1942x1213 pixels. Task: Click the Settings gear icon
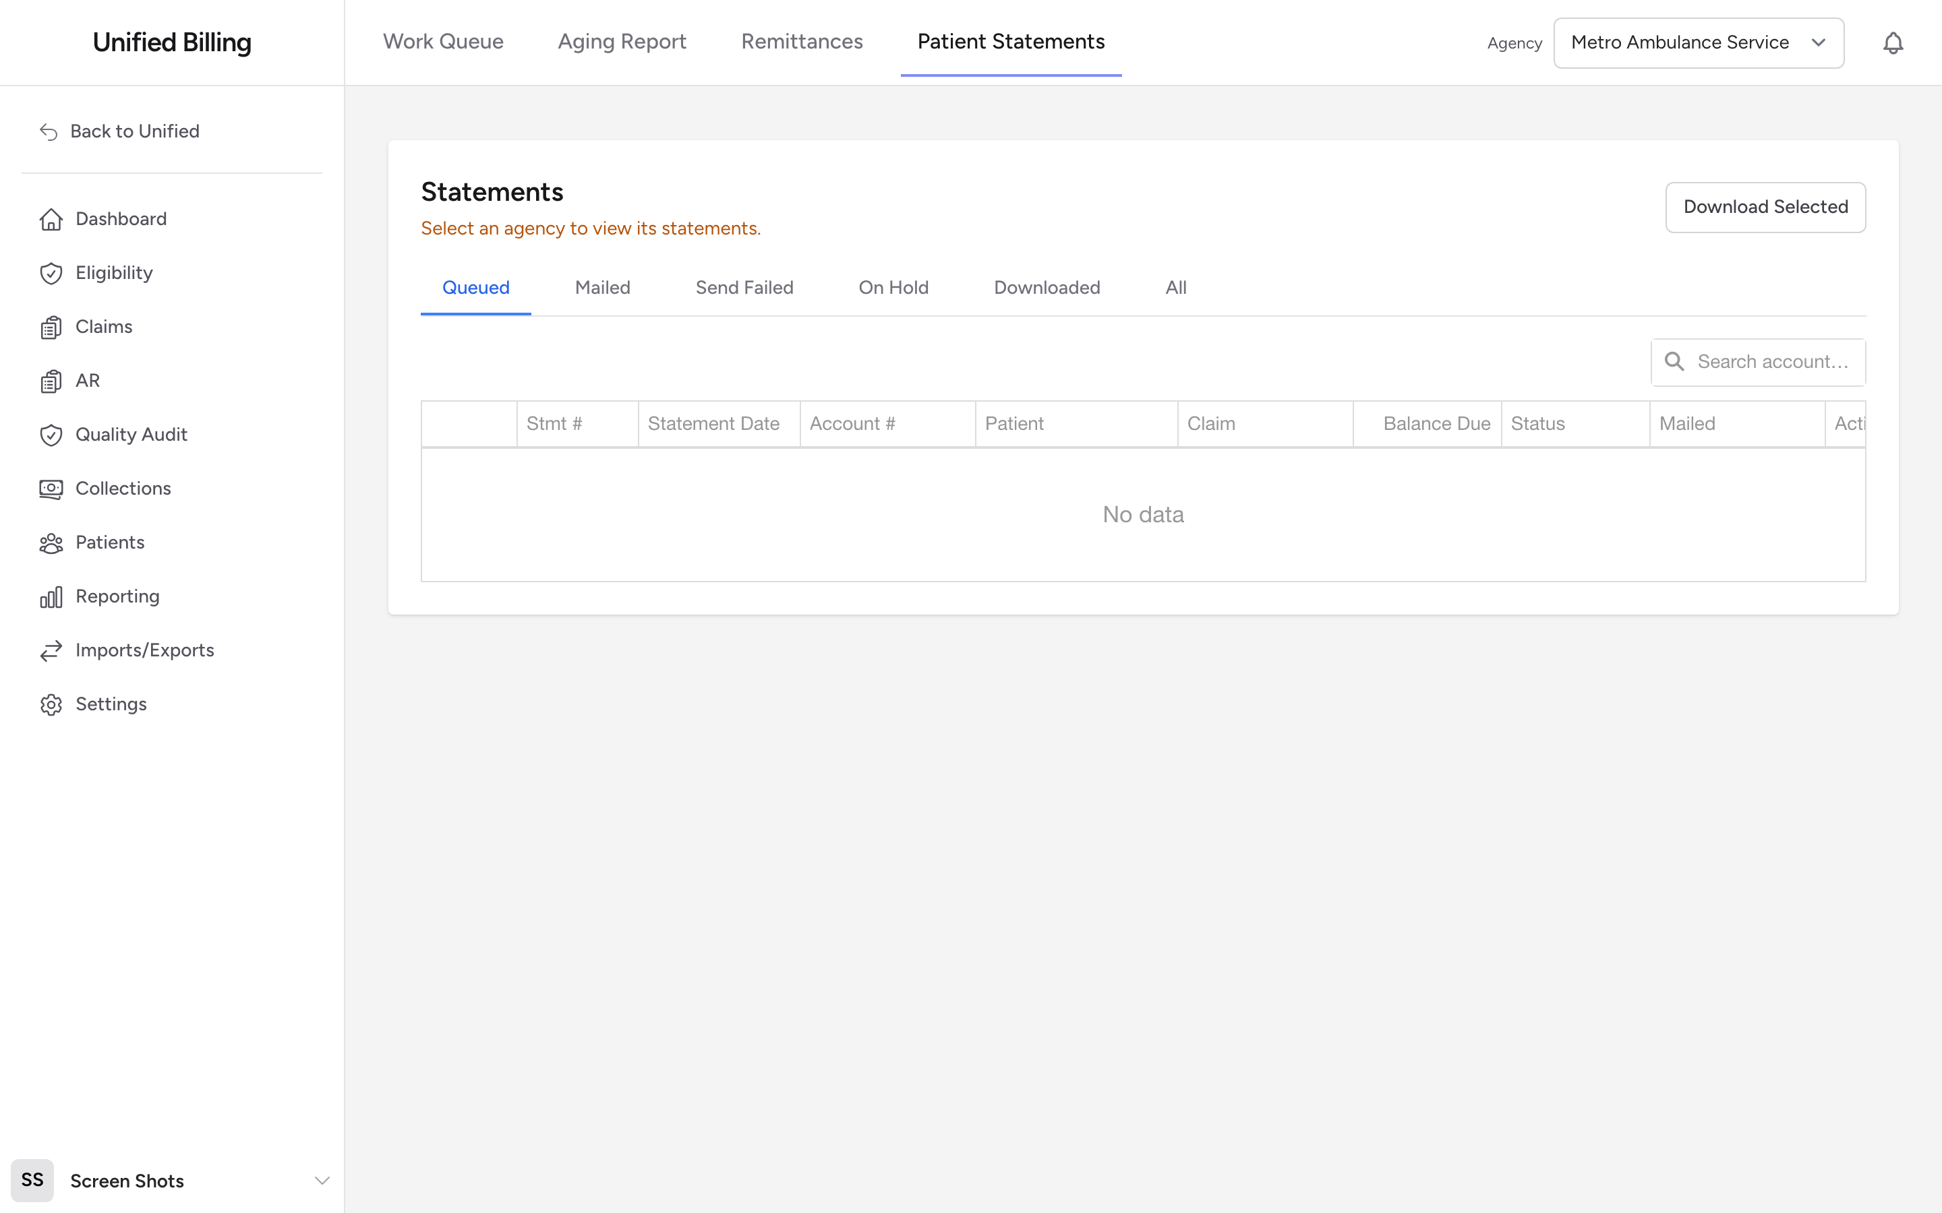pyautogui.click(x=51, y=704)
